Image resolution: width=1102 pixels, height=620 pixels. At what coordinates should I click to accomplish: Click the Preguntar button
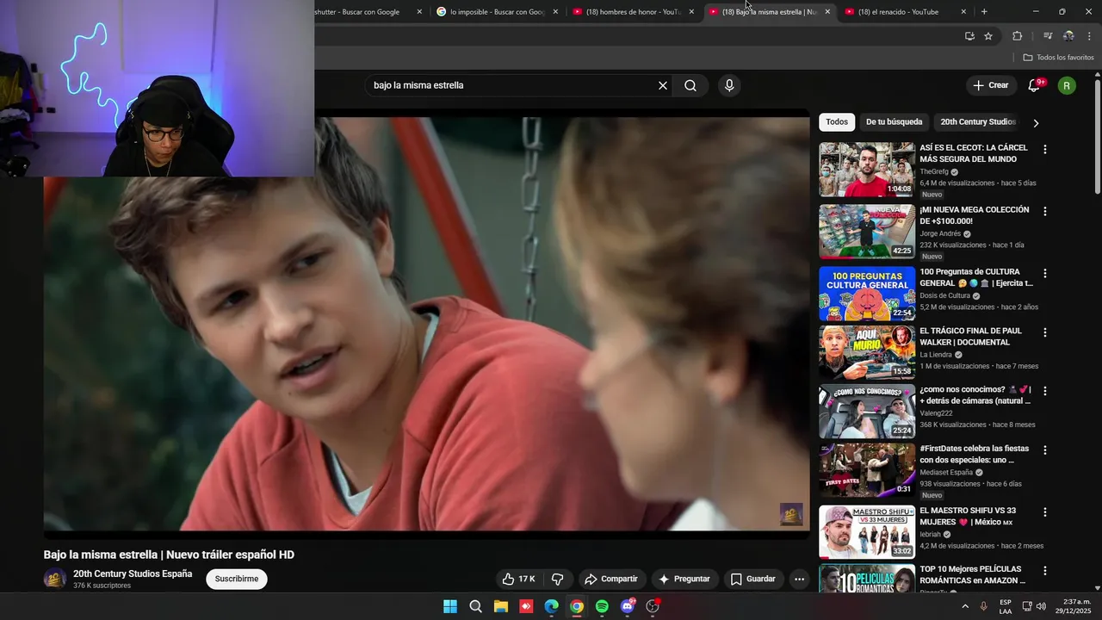pyautogui.click(x=684, y=579)
